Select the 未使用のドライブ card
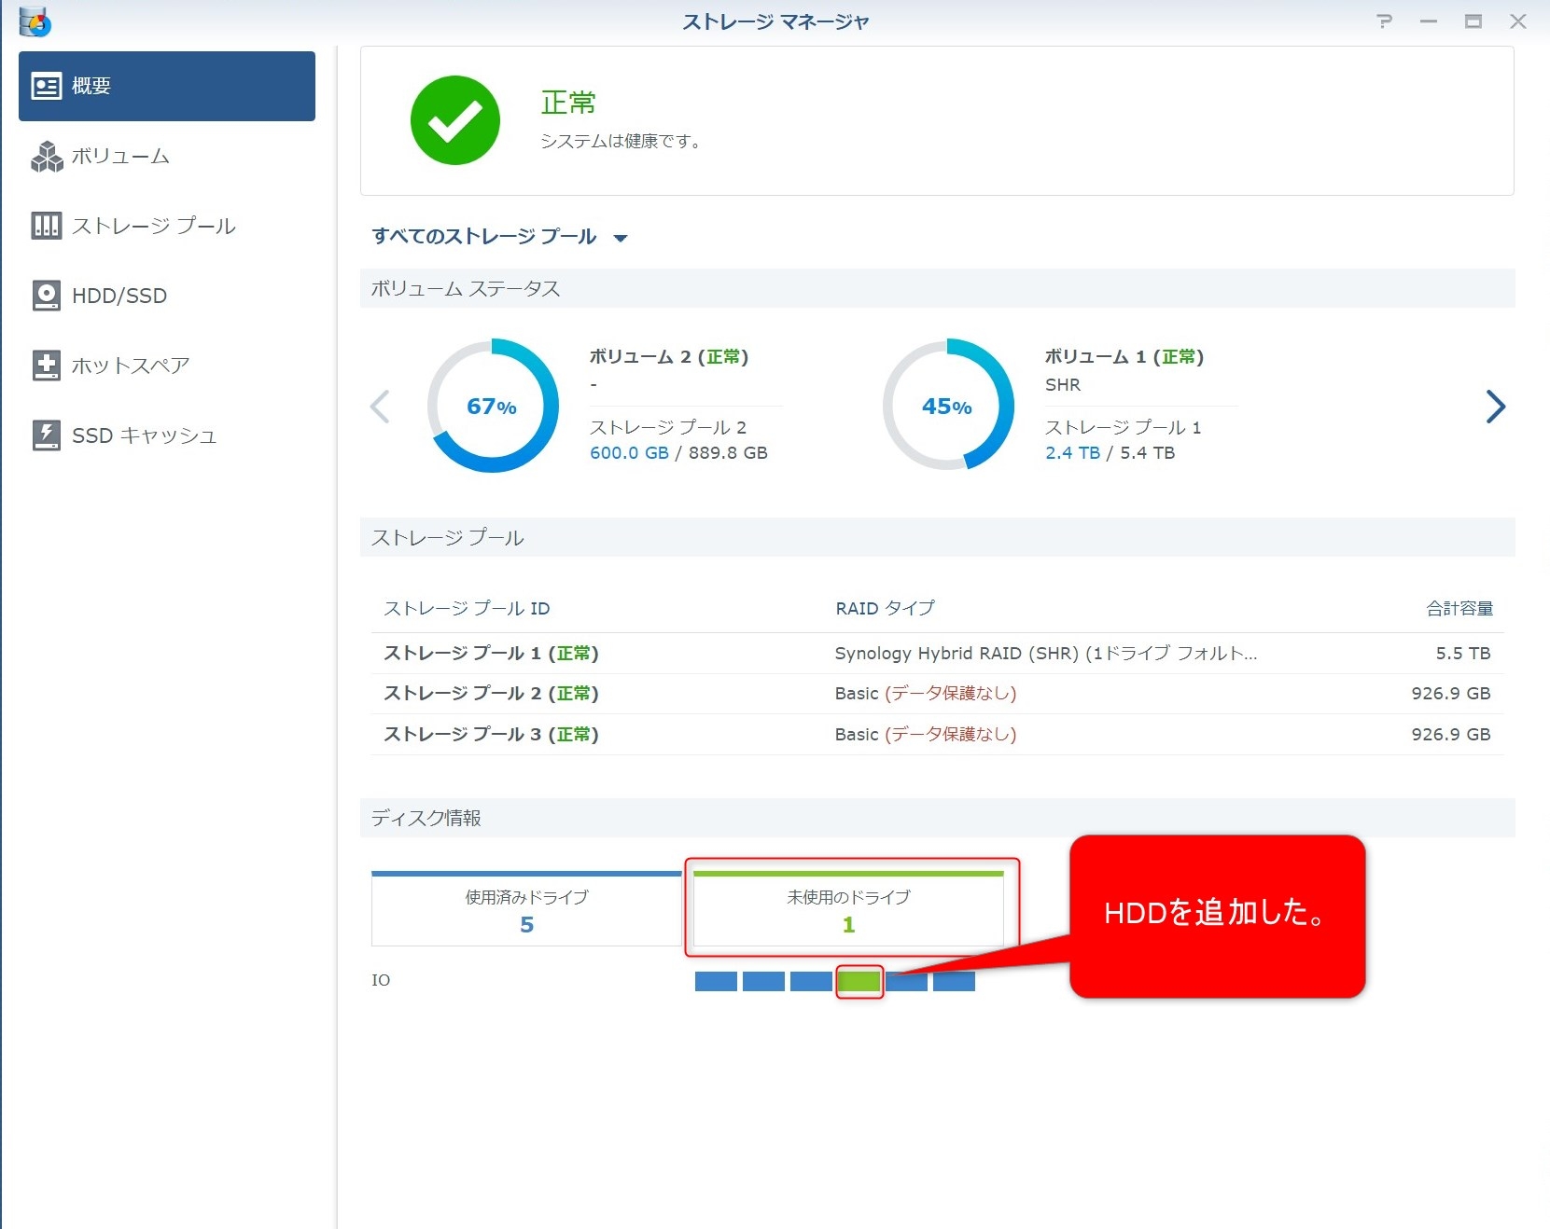This screenshot has height=1229, width=1550. [848, 910]
